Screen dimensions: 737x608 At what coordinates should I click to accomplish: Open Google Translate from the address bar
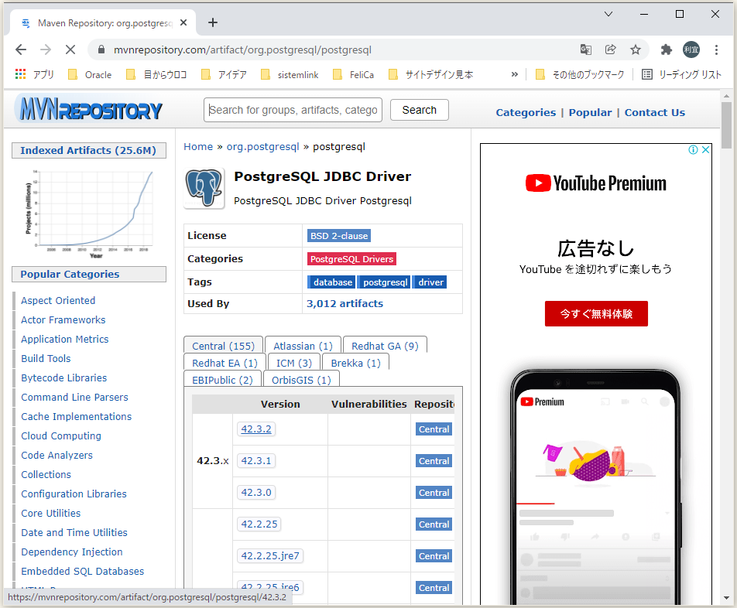coord(586,48)
